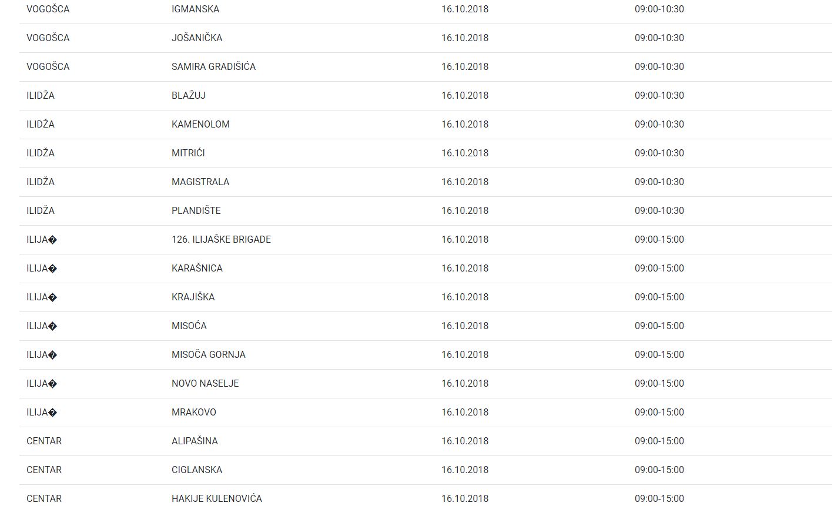Select the BLAŽUJ row street cell

click(x=189, y=96)
